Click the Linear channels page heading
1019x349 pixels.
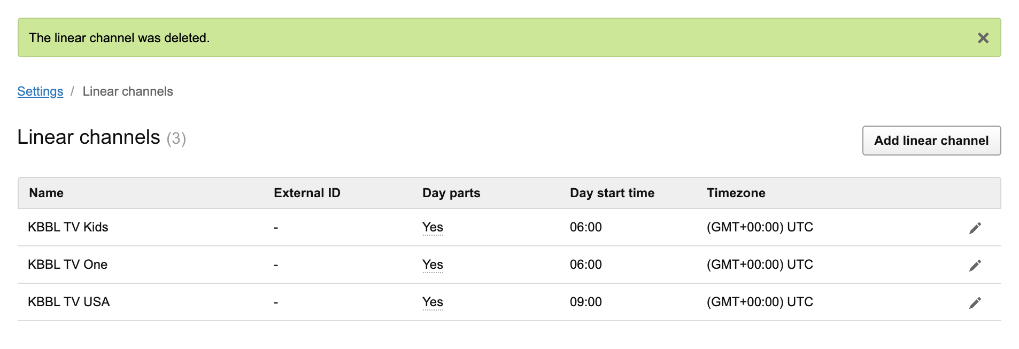89,137
